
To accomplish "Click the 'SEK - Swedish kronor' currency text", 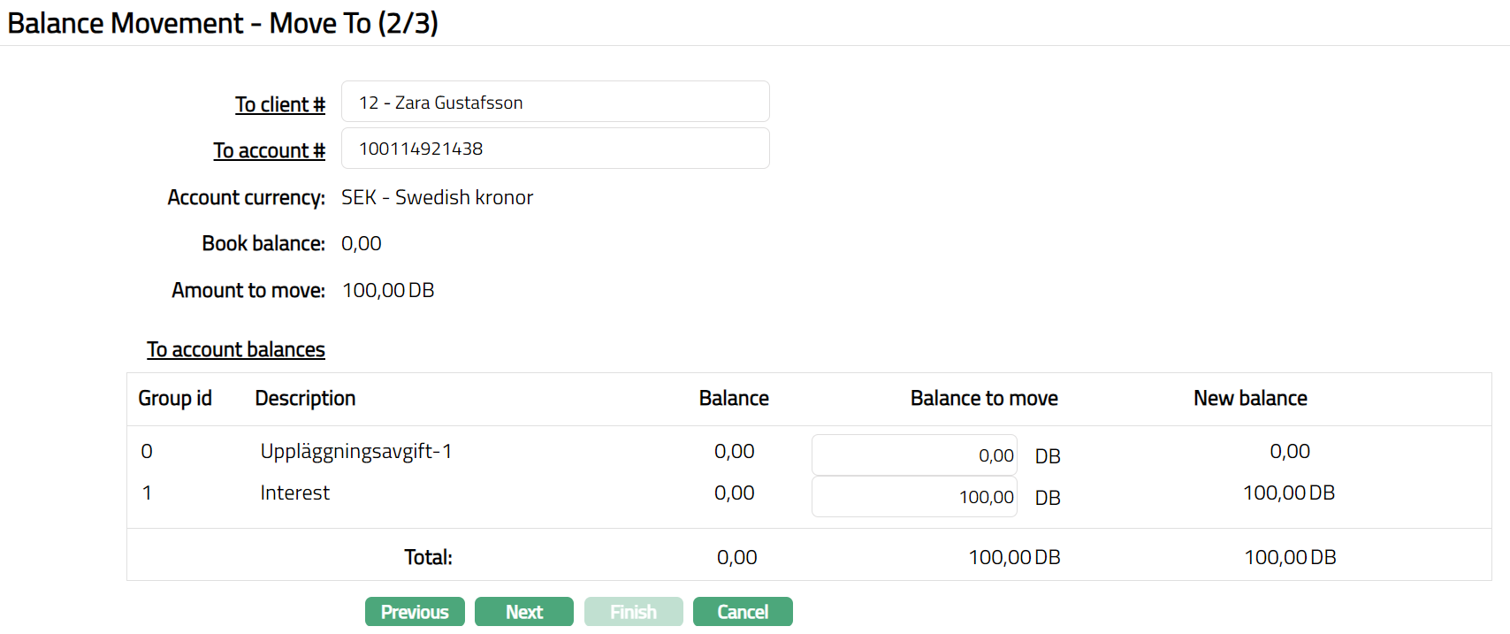I will pyautogui.click(x=437, y=197).
